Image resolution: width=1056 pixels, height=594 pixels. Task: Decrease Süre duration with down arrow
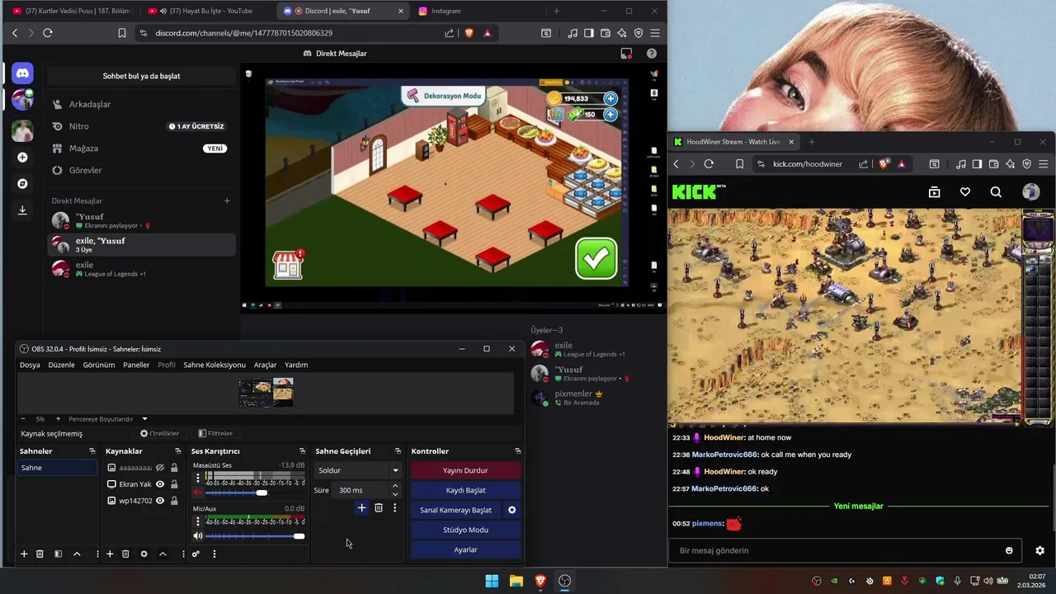395,494
